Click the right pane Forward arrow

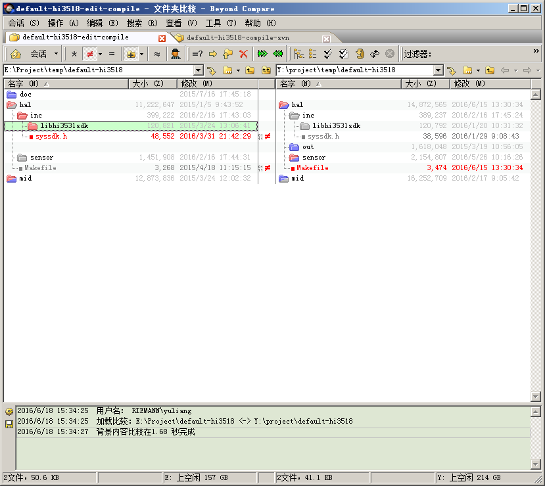coord(527,70)
